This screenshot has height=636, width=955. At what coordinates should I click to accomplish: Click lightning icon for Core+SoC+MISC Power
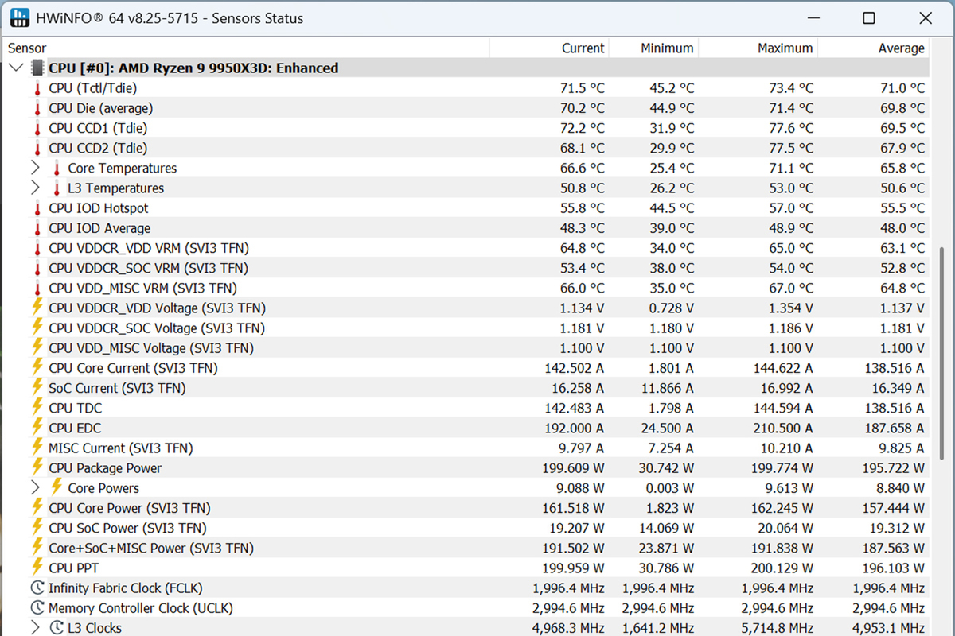pyautogui.click(x=37, y=548)
